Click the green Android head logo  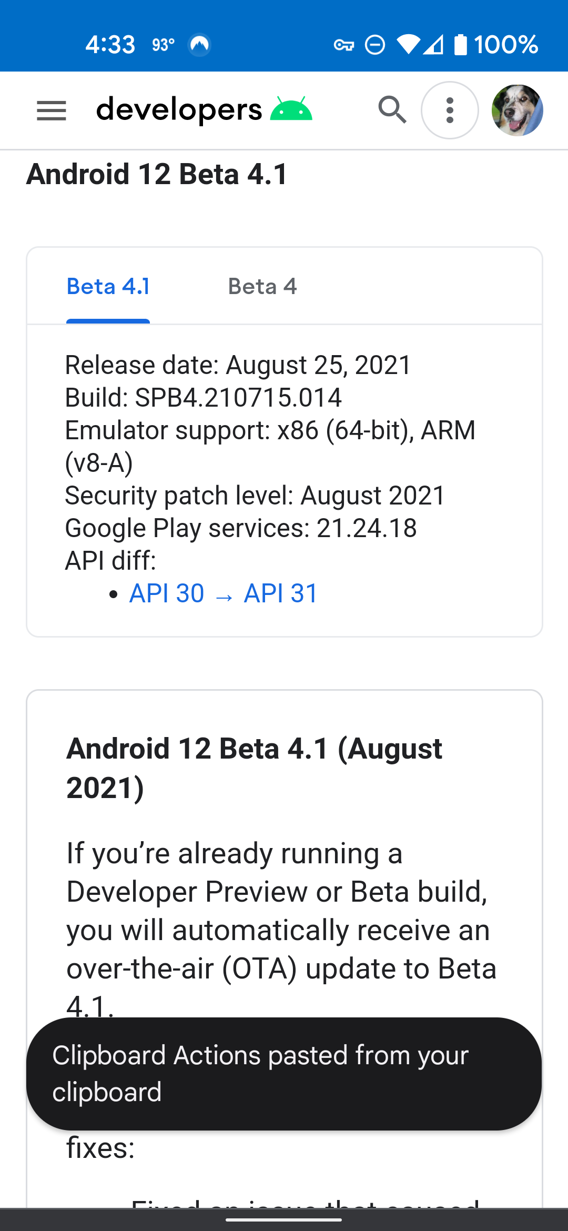coord(291,109)
